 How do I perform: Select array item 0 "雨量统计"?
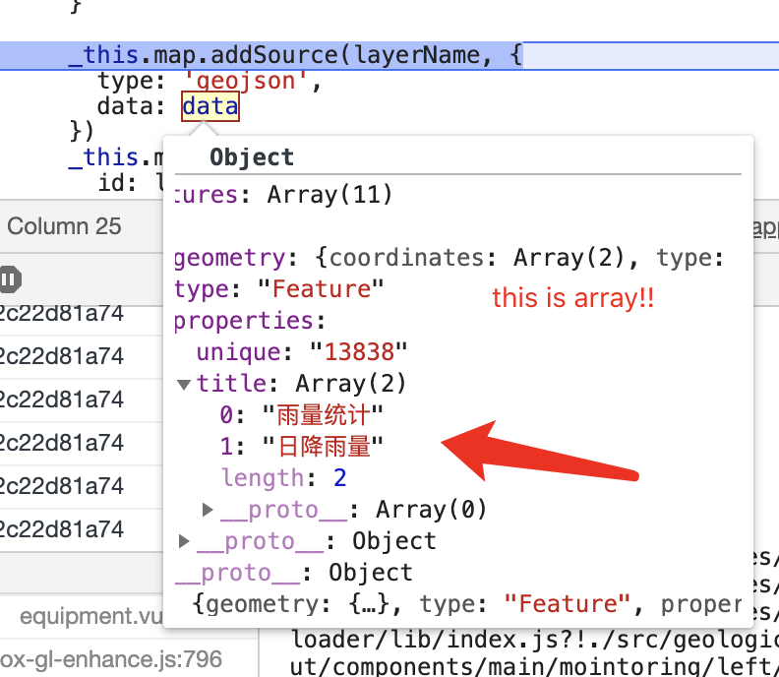[302, 415]
